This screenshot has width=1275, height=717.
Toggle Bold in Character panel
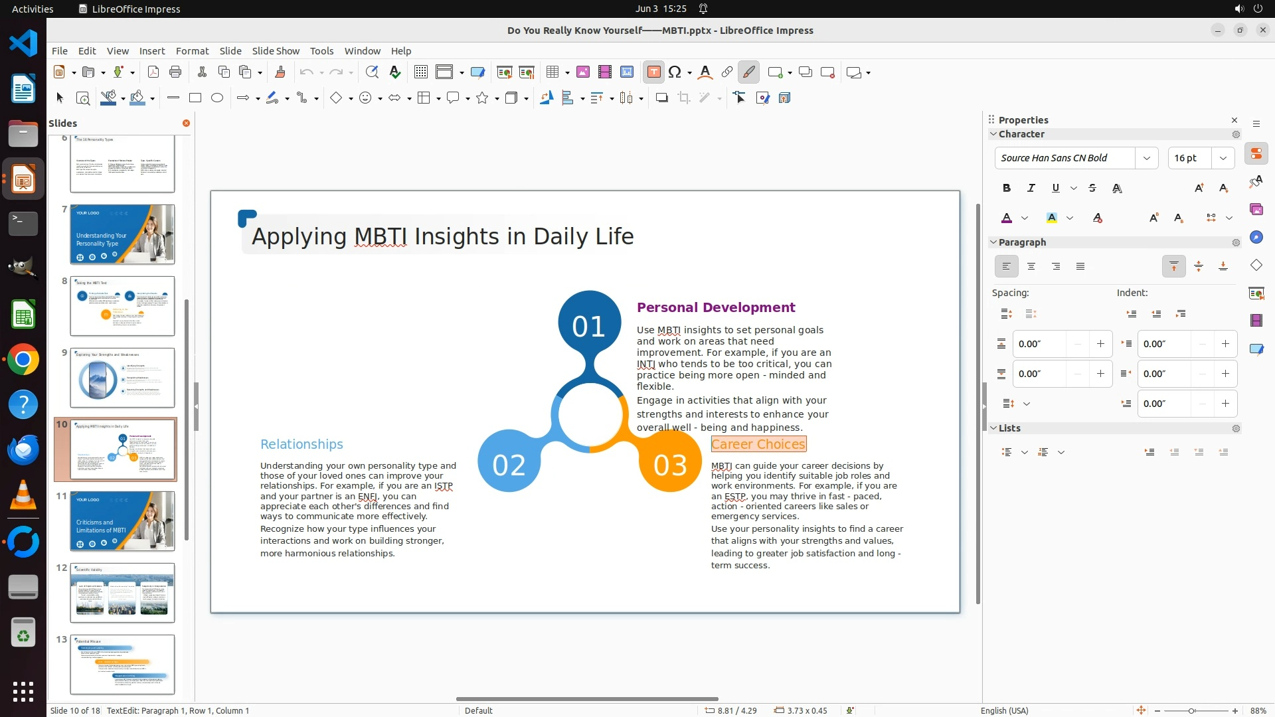click(x=1006, y=189)
